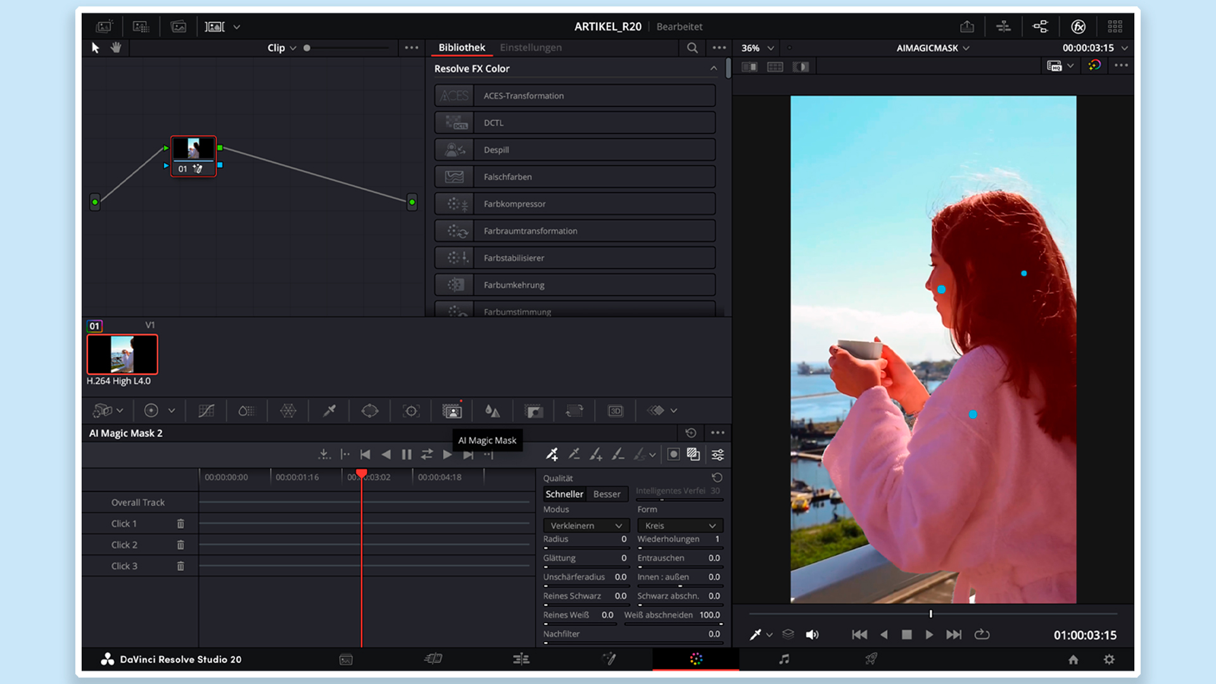Select the Qualifier eyedropper palette
The image size is (1216, 684).
point(329,411)
